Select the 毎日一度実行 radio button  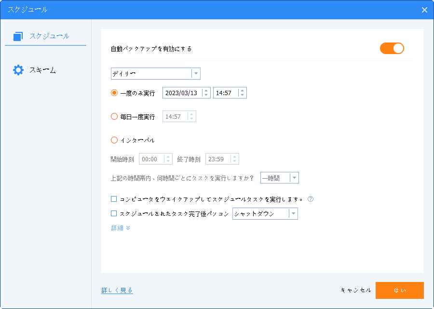click(x=114, y=116)
